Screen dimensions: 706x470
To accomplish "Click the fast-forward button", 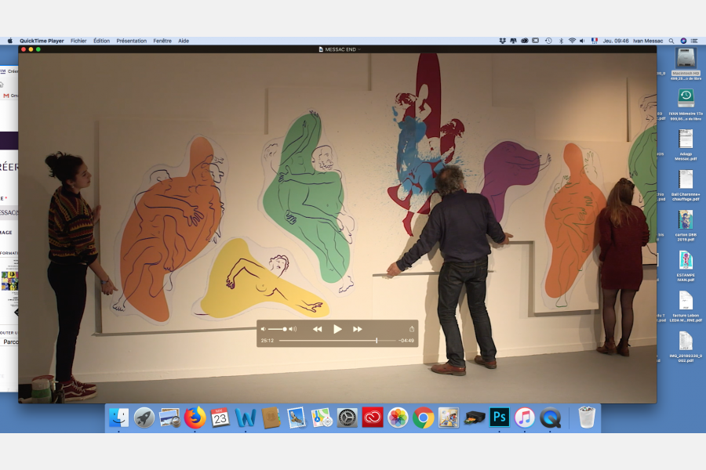I will pos(358,329).
